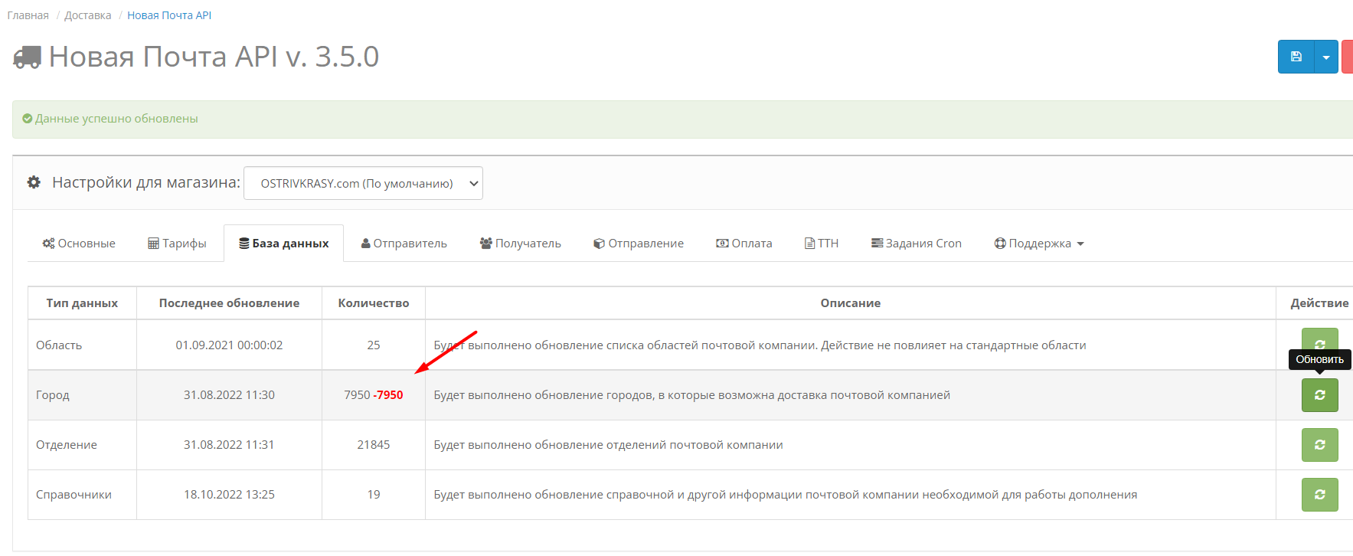Open the save options dropdown arrow
Image resolution: width=1353 pixels, height=556 pixels.
tap(1326, 57)
